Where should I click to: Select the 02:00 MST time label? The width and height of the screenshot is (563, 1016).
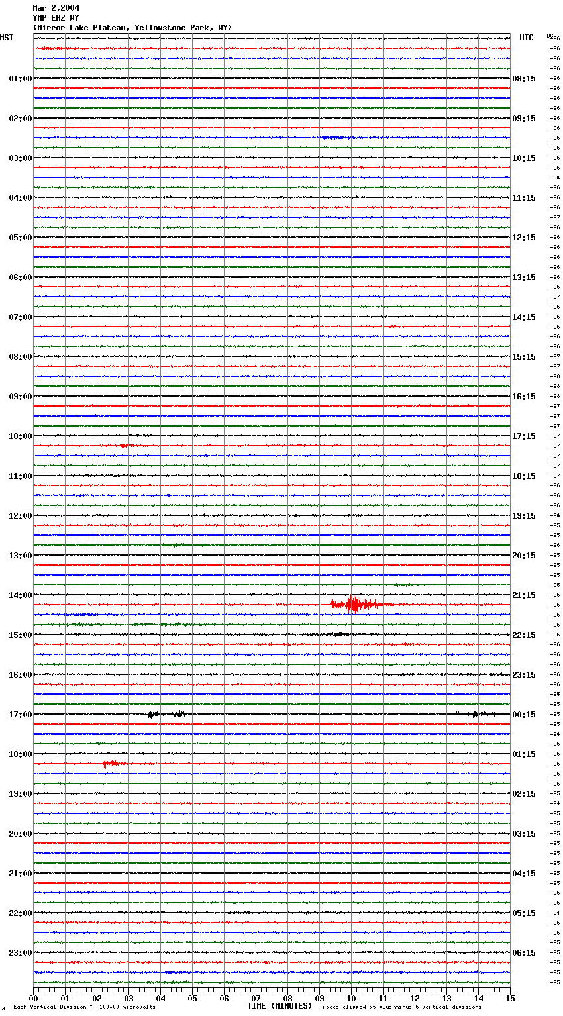pos(21,119)
